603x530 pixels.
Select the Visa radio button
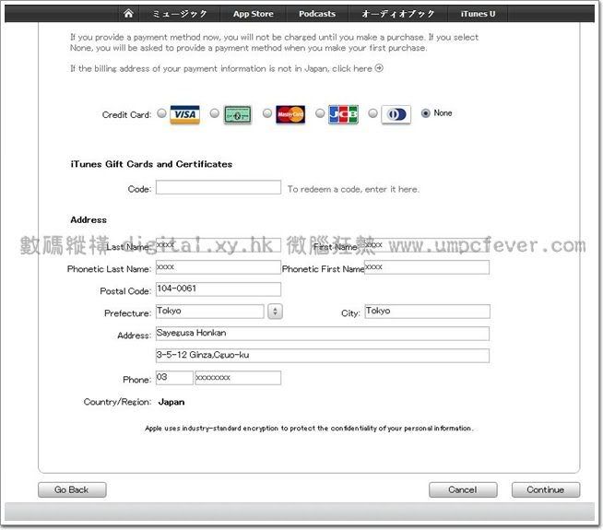pos(162,113)
